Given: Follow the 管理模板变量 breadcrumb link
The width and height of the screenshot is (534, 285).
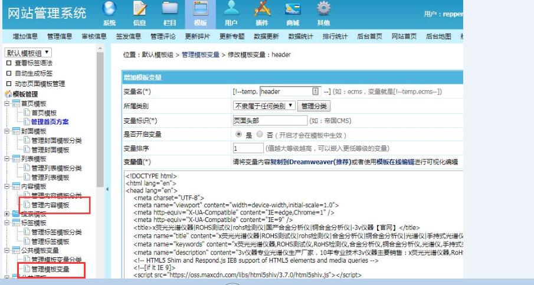Looking at the screenshot, I should [201, 55].
